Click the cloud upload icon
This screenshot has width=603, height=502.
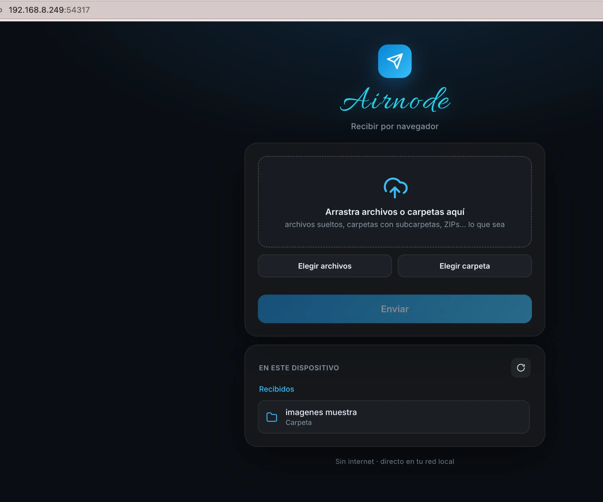click(x=395, y=188)
